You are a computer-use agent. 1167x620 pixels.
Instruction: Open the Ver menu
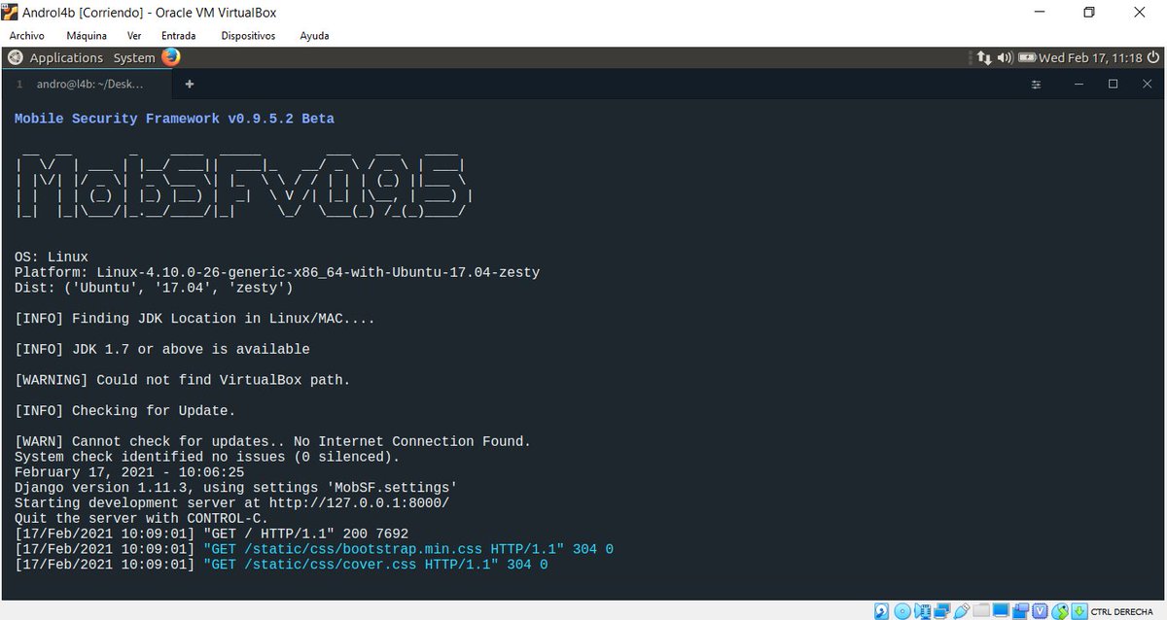coord(134,36)
